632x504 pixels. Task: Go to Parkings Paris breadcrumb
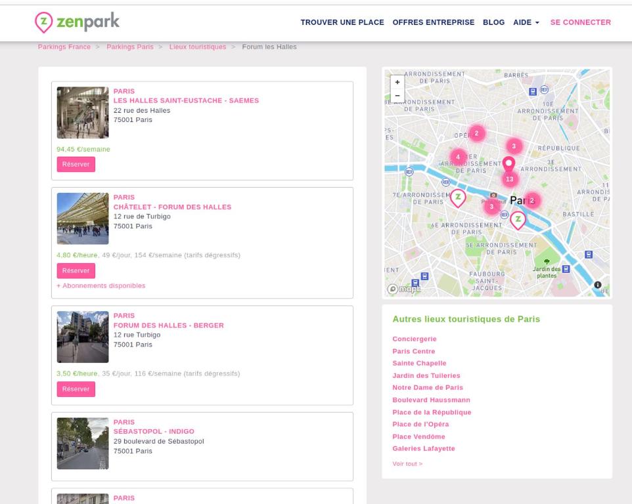click(130, 47)
